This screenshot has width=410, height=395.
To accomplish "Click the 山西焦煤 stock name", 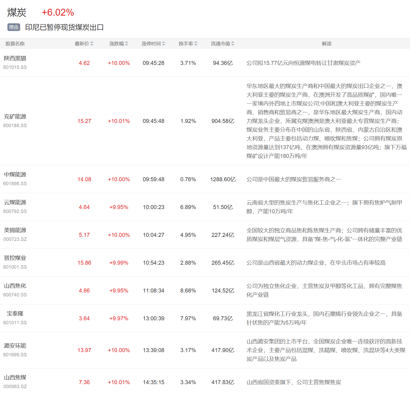I will pos(15,378).
